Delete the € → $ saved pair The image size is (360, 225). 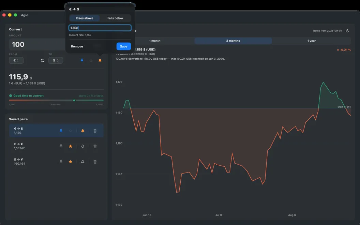95,131
